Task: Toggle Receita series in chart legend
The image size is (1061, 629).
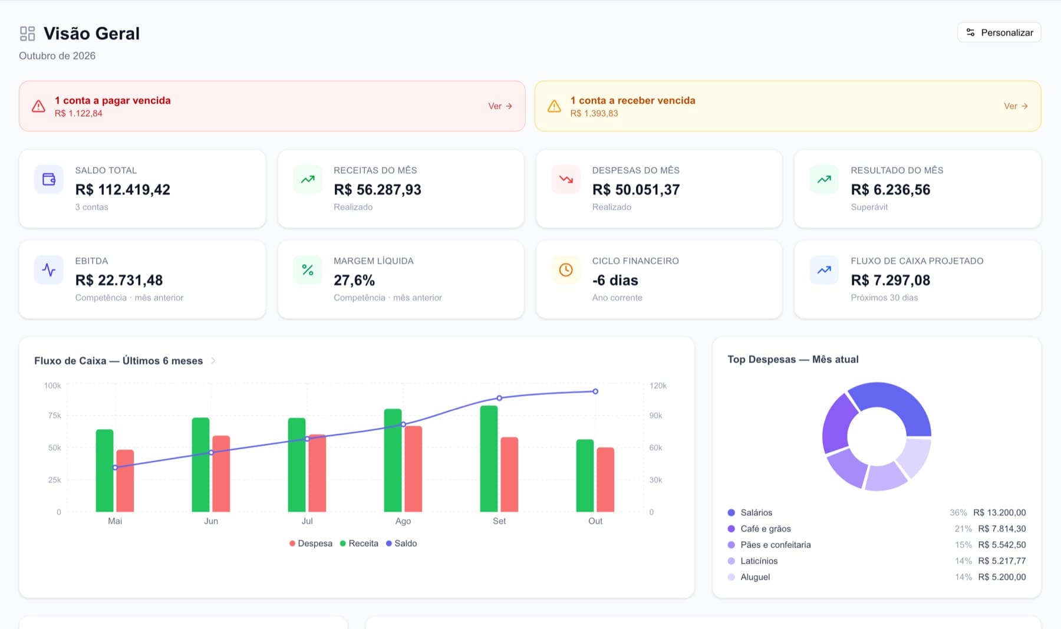Action: pyautogui.click(x=359, y=544)
